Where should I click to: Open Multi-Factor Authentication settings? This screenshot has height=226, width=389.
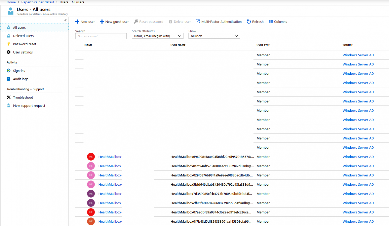(x=219, y=22)
